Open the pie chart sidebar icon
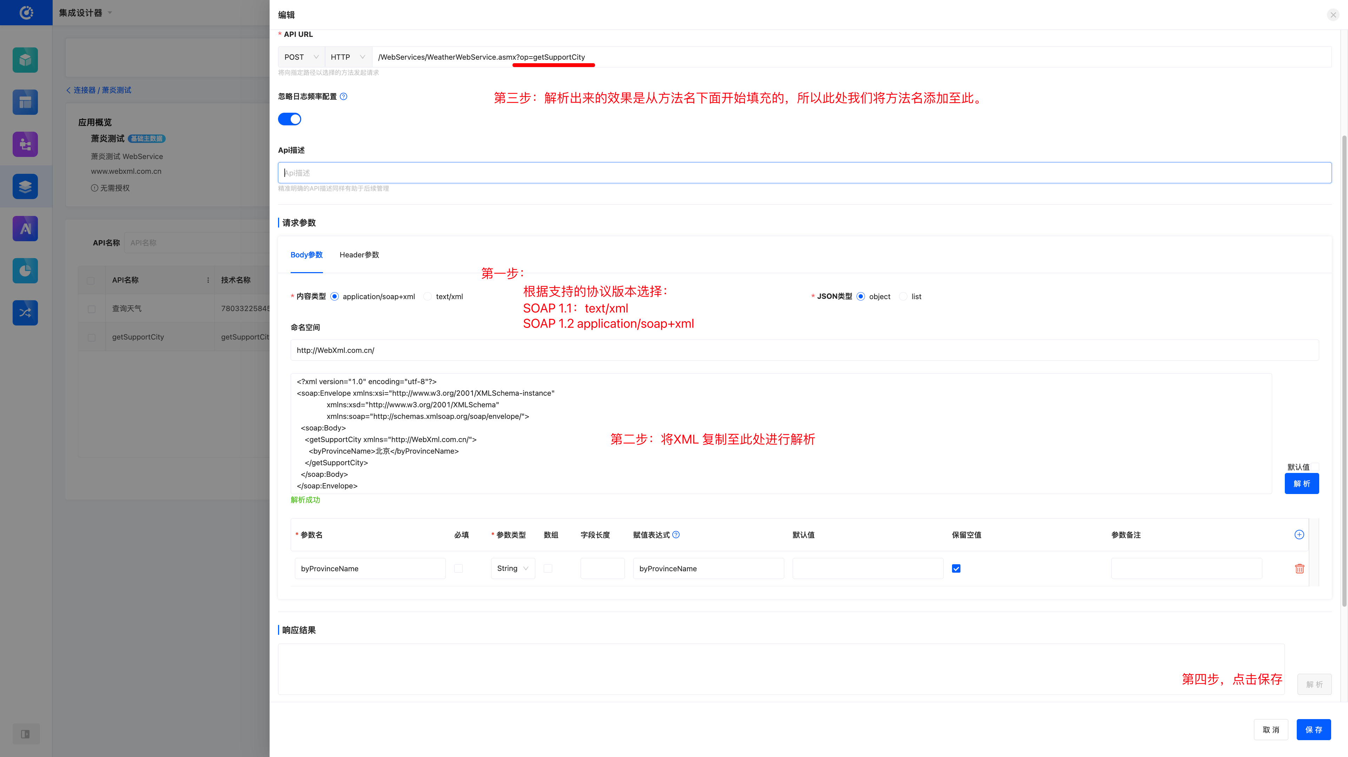This screenshot has height=757, width=1348. [x=25, y=271]
